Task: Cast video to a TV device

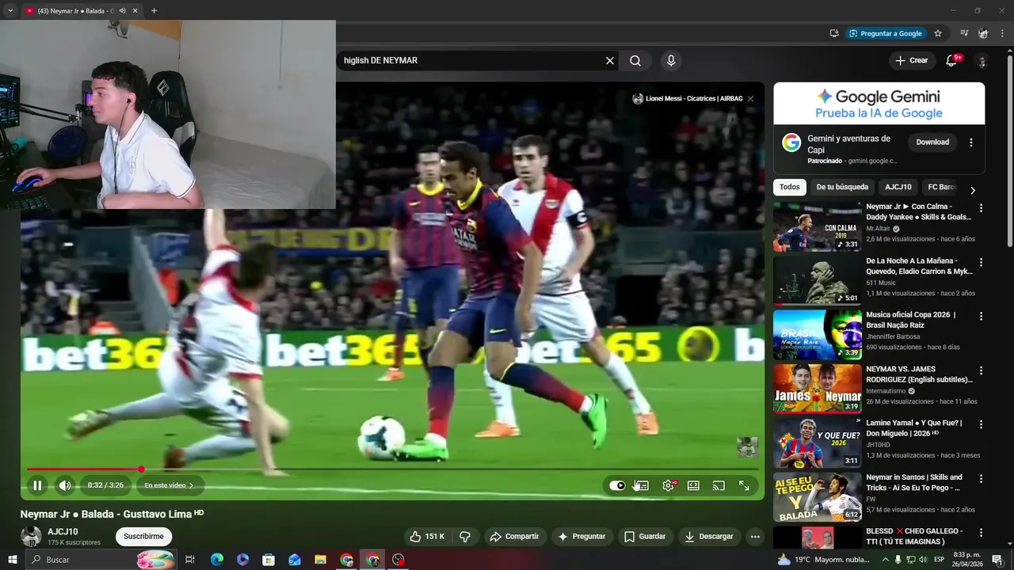Action: pyautogui.click(x=719, y=486)
